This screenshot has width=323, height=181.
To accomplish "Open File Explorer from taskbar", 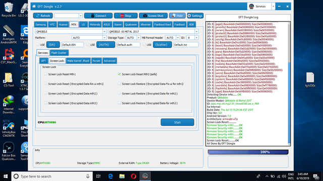I will tap(122, 176).
